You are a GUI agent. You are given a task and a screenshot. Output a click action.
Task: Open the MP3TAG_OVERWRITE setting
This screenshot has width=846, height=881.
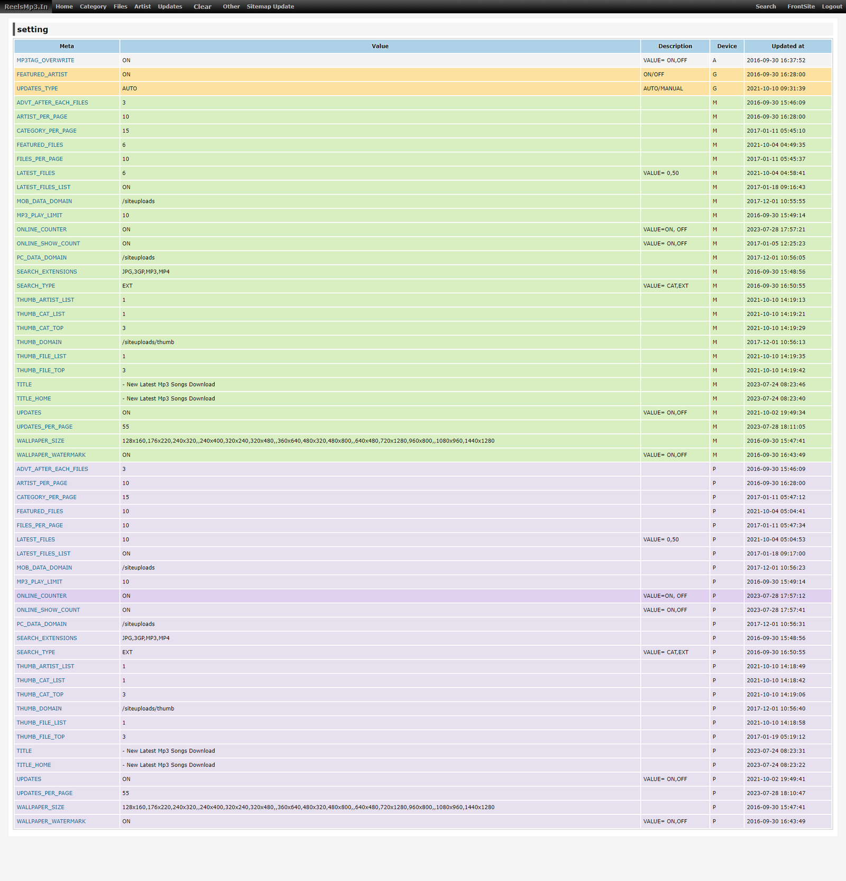45,60
